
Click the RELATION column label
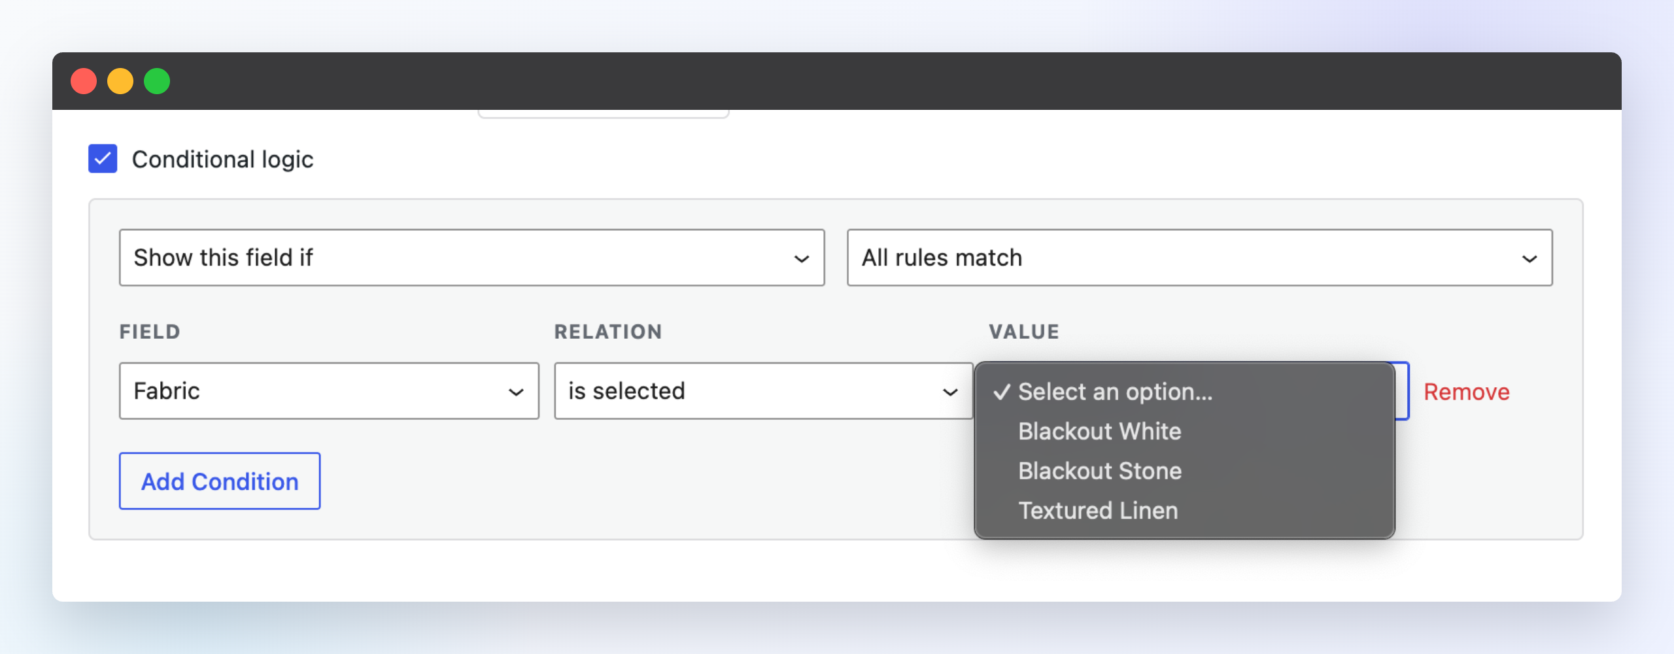(608, 332)
